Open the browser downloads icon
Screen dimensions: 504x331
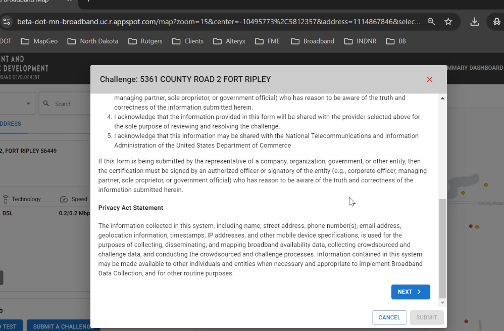(474, 22)
